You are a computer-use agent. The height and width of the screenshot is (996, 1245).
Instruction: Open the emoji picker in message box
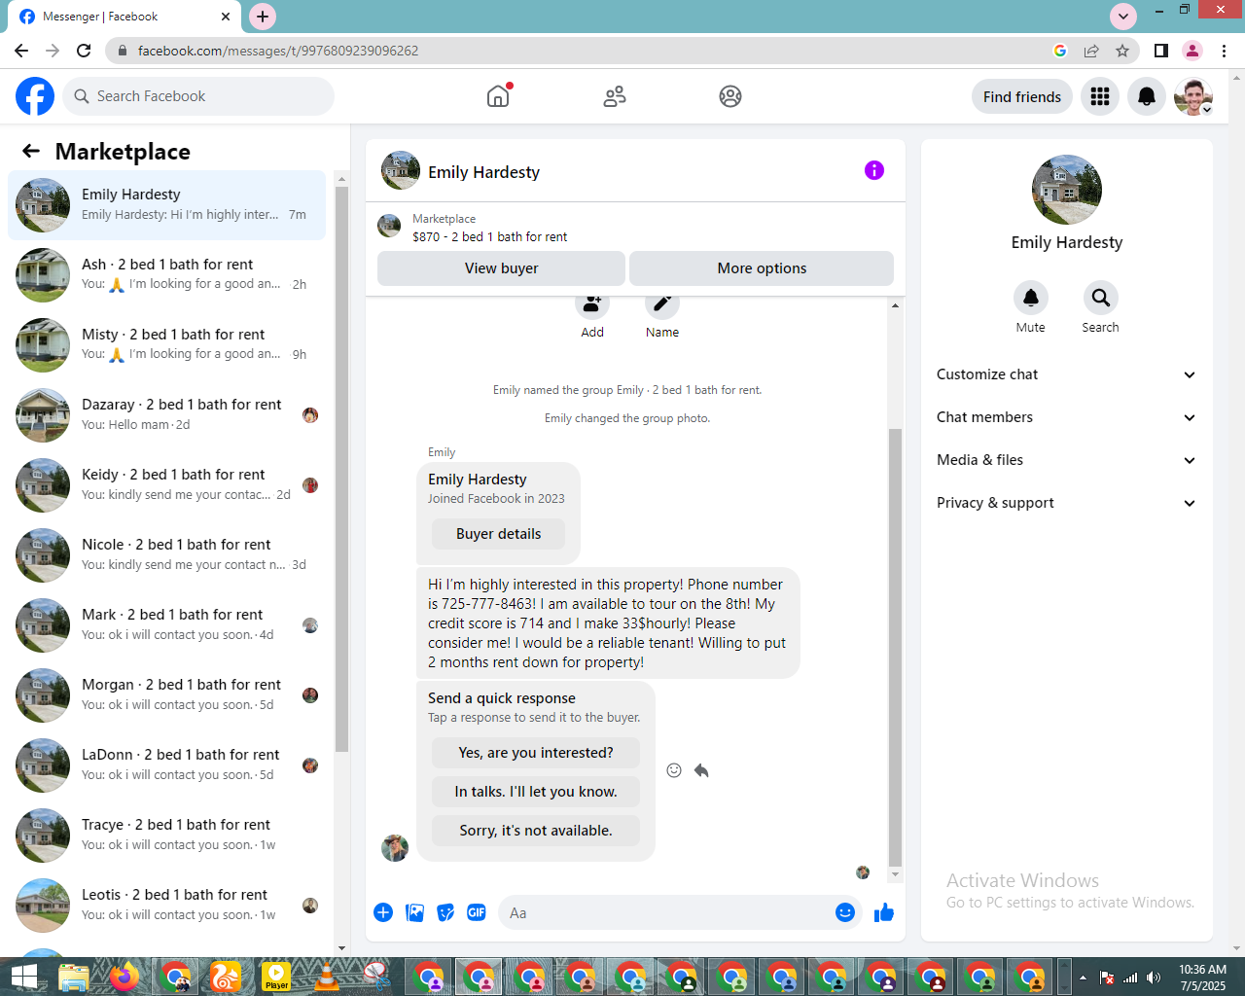pos(845,912)
